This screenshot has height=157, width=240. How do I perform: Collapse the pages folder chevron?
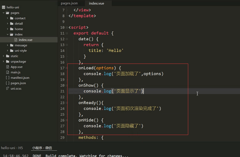[4, 13]
